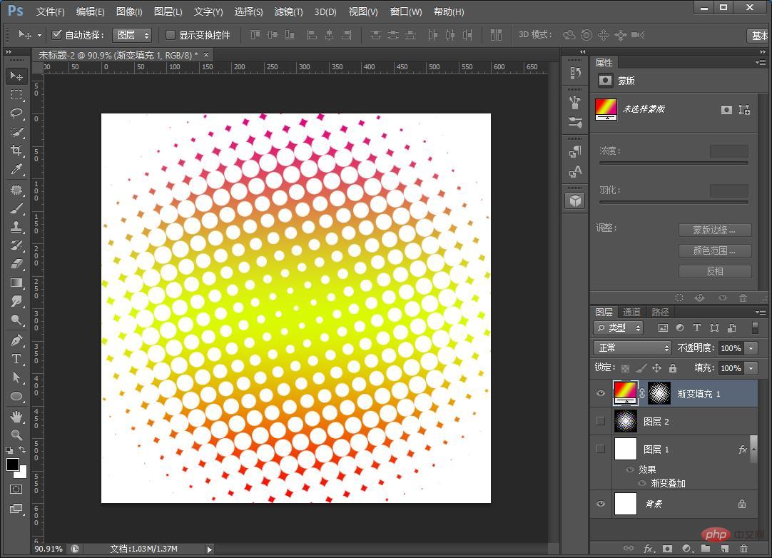Toggle visibility of 渐变叠加 effect
This screenshot has height=558, width=772.
coord(642,483)
